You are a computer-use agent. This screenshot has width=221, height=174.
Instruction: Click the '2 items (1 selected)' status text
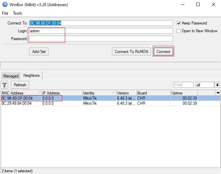(x=17, y=171)
